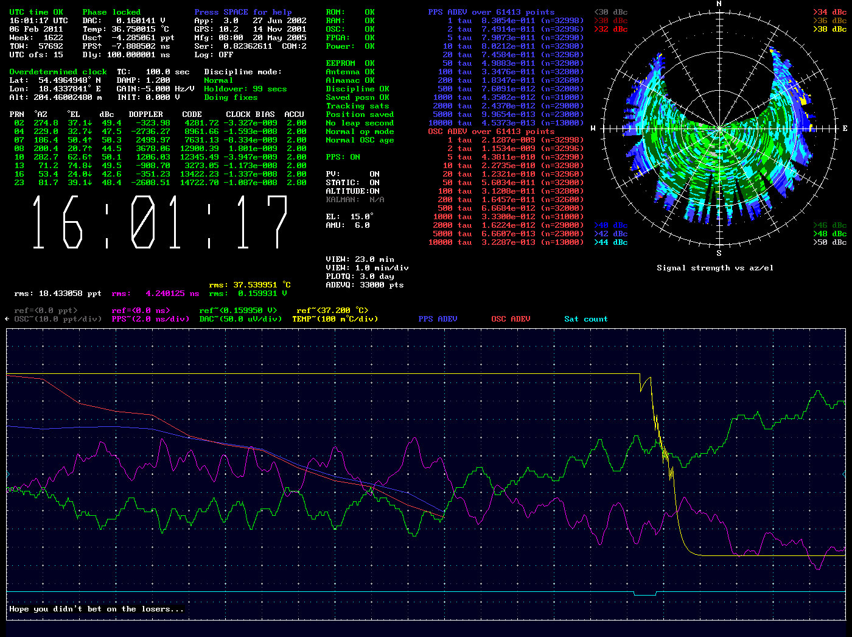
Task: Select the PLOTQ: 3.0 day setting
Action: (x=360, y=276)
